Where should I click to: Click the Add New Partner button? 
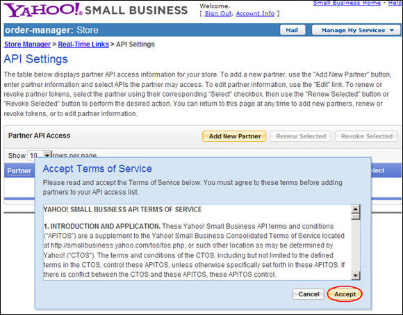234,136
